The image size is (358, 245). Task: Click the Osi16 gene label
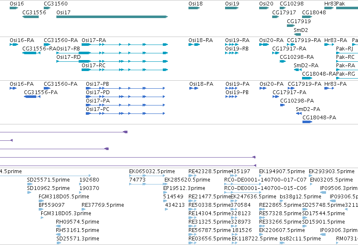(17, 4)
